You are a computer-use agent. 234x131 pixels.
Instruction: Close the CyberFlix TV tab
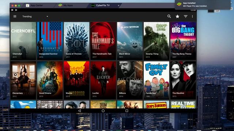pyautogui.click(x=118, y=5)
